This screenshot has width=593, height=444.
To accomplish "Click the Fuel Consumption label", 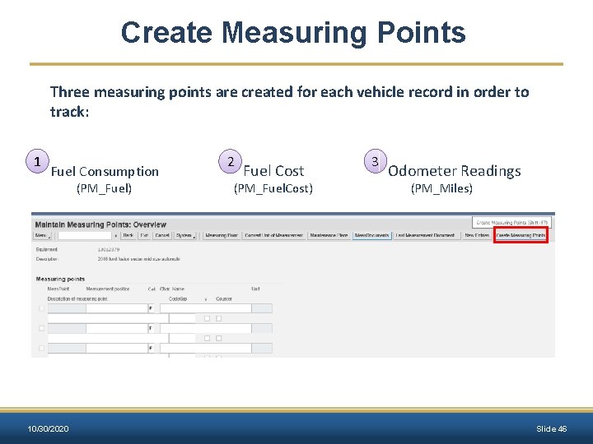I will [x=105, y=171].
